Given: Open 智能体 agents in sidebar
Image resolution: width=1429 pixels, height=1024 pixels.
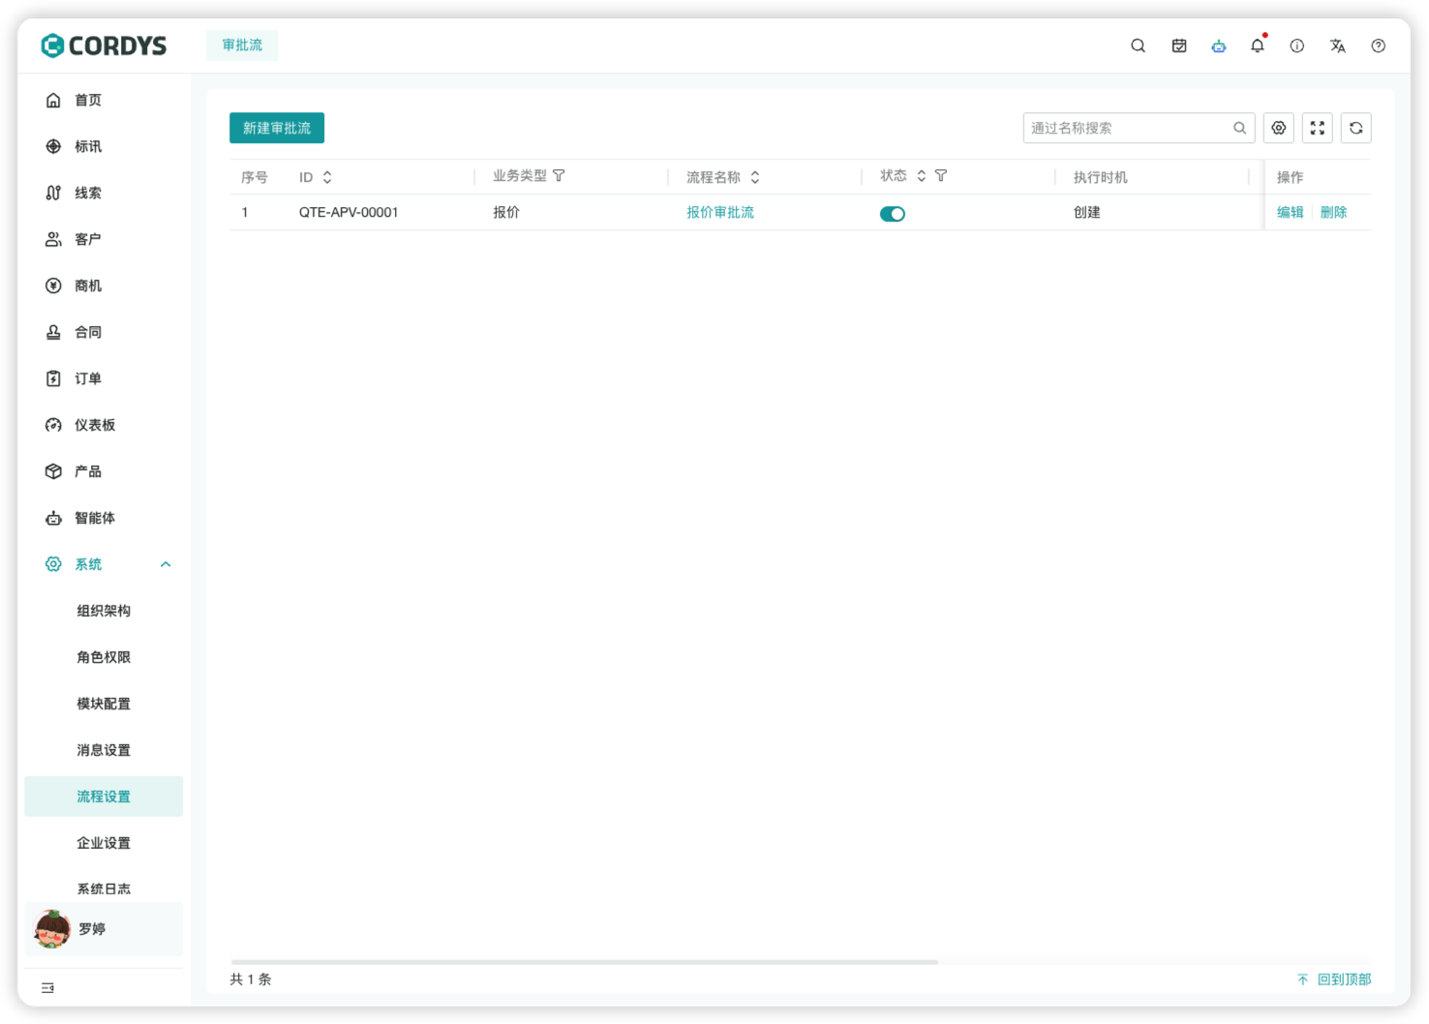Looking at the screenshot, I should (x=104, y=518).
